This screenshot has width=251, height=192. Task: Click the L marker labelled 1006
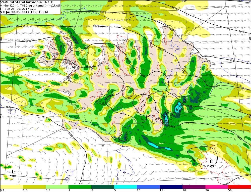click(x=211, y=162)
